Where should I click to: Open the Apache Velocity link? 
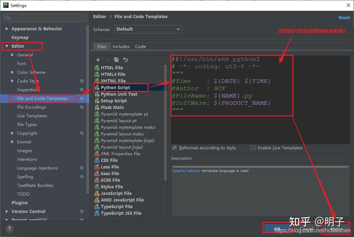[186, 171]
